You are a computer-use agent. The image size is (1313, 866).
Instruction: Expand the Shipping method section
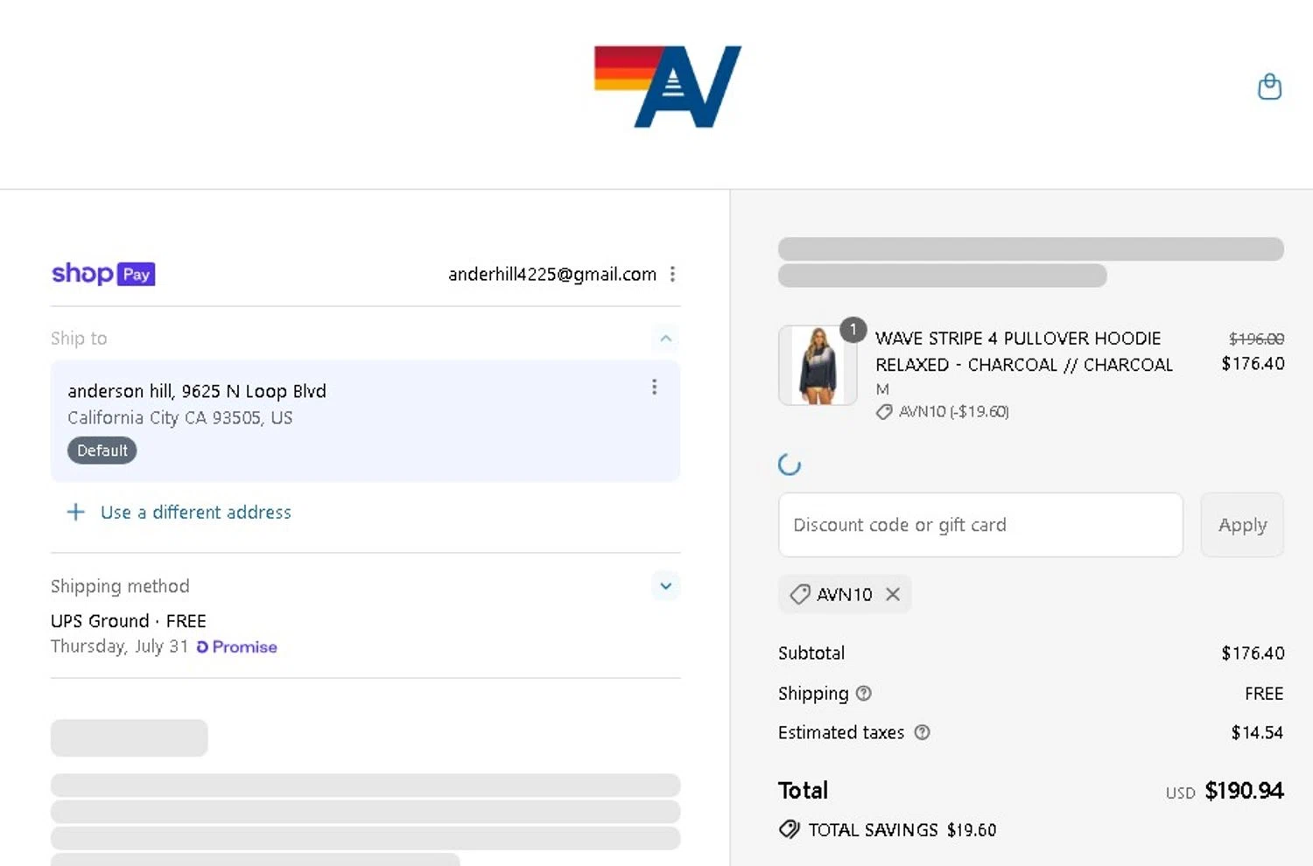(x=665, y=586)
